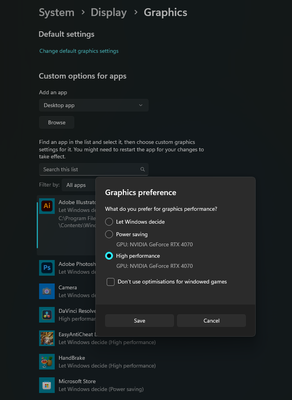Go to the System breadcrumb
The width and height of the screenshot is (292, 400).
click(x=57, y=13)
